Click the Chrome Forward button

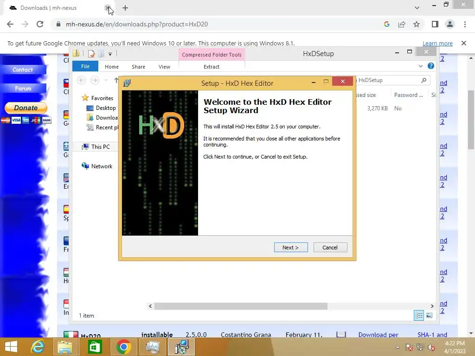click(25, 24)
